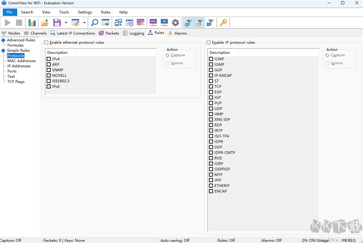Open the MAC aliases toolbar icon

pyautogui.click(x=153, y=22)
